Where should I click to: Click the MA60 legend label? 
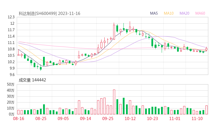pyautogui.click(x=200, y=13)
